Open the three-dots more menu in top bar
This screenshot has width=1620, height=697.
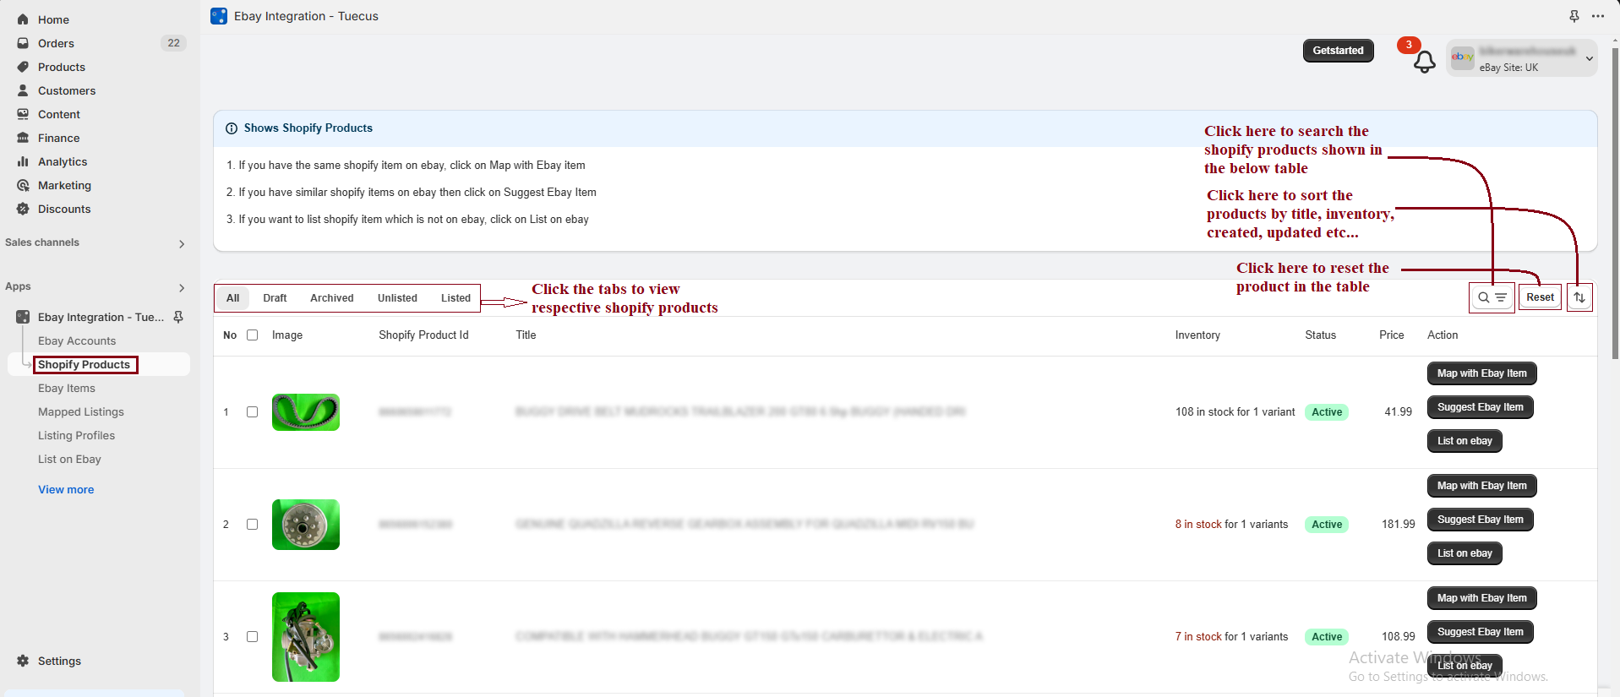(x=1597, y=16)
